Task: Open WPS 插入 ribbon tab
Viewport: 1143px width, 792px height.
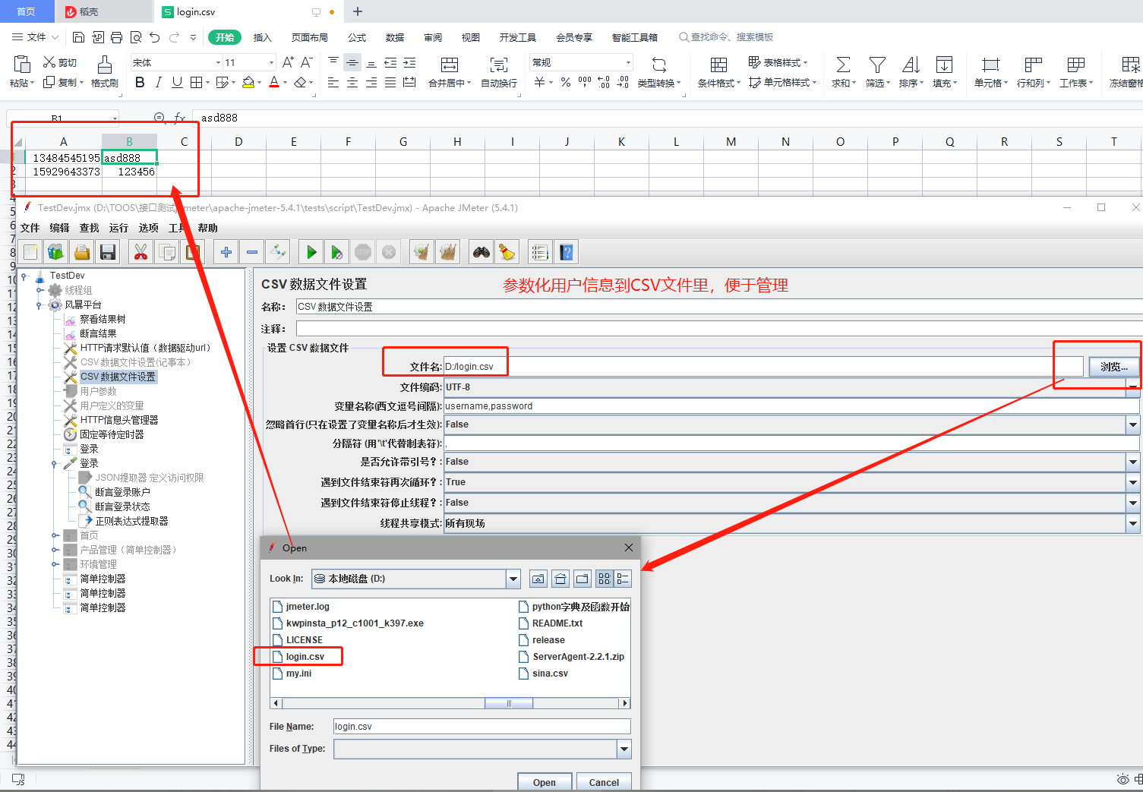Action: (262, 37)
